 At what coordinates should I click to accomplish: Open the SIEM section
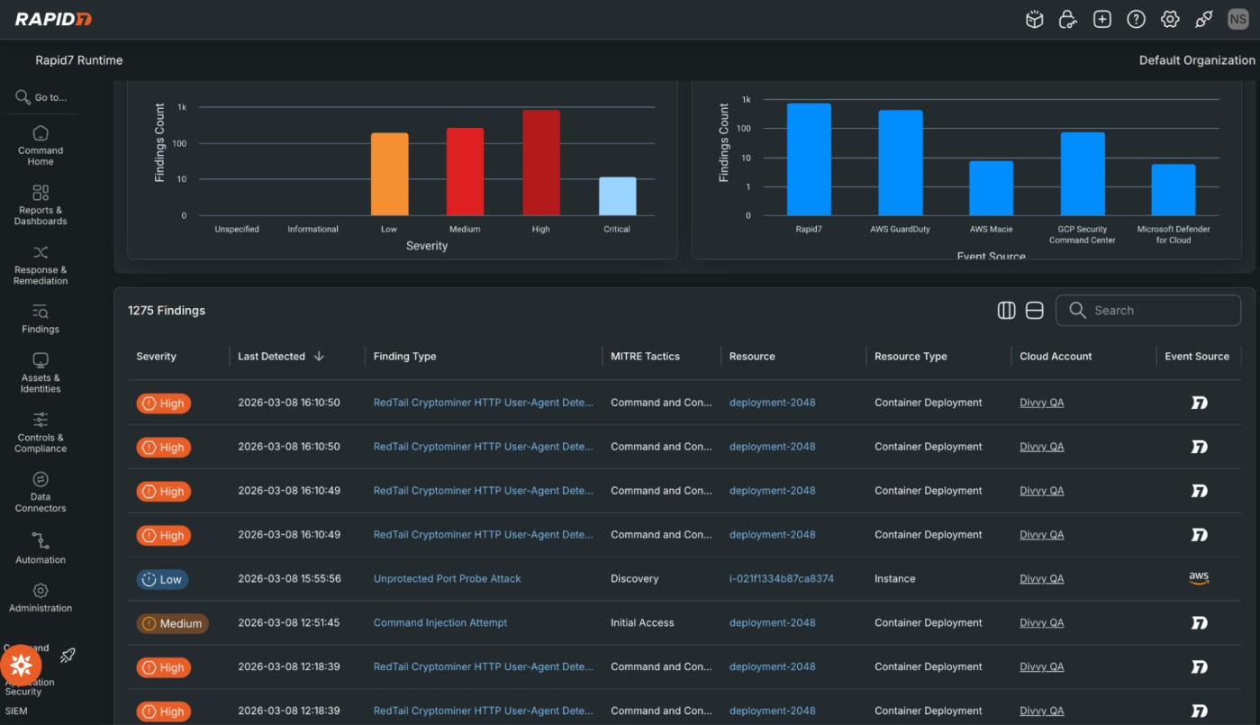pos(27,711)
